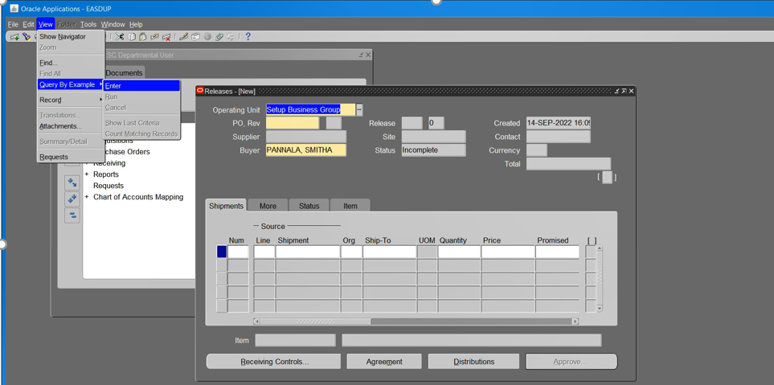This screenshot has height=385, width=774.
Task: Select Enter in Query By Example submenu
Action: pyautogui.click(x=141, y=86)
